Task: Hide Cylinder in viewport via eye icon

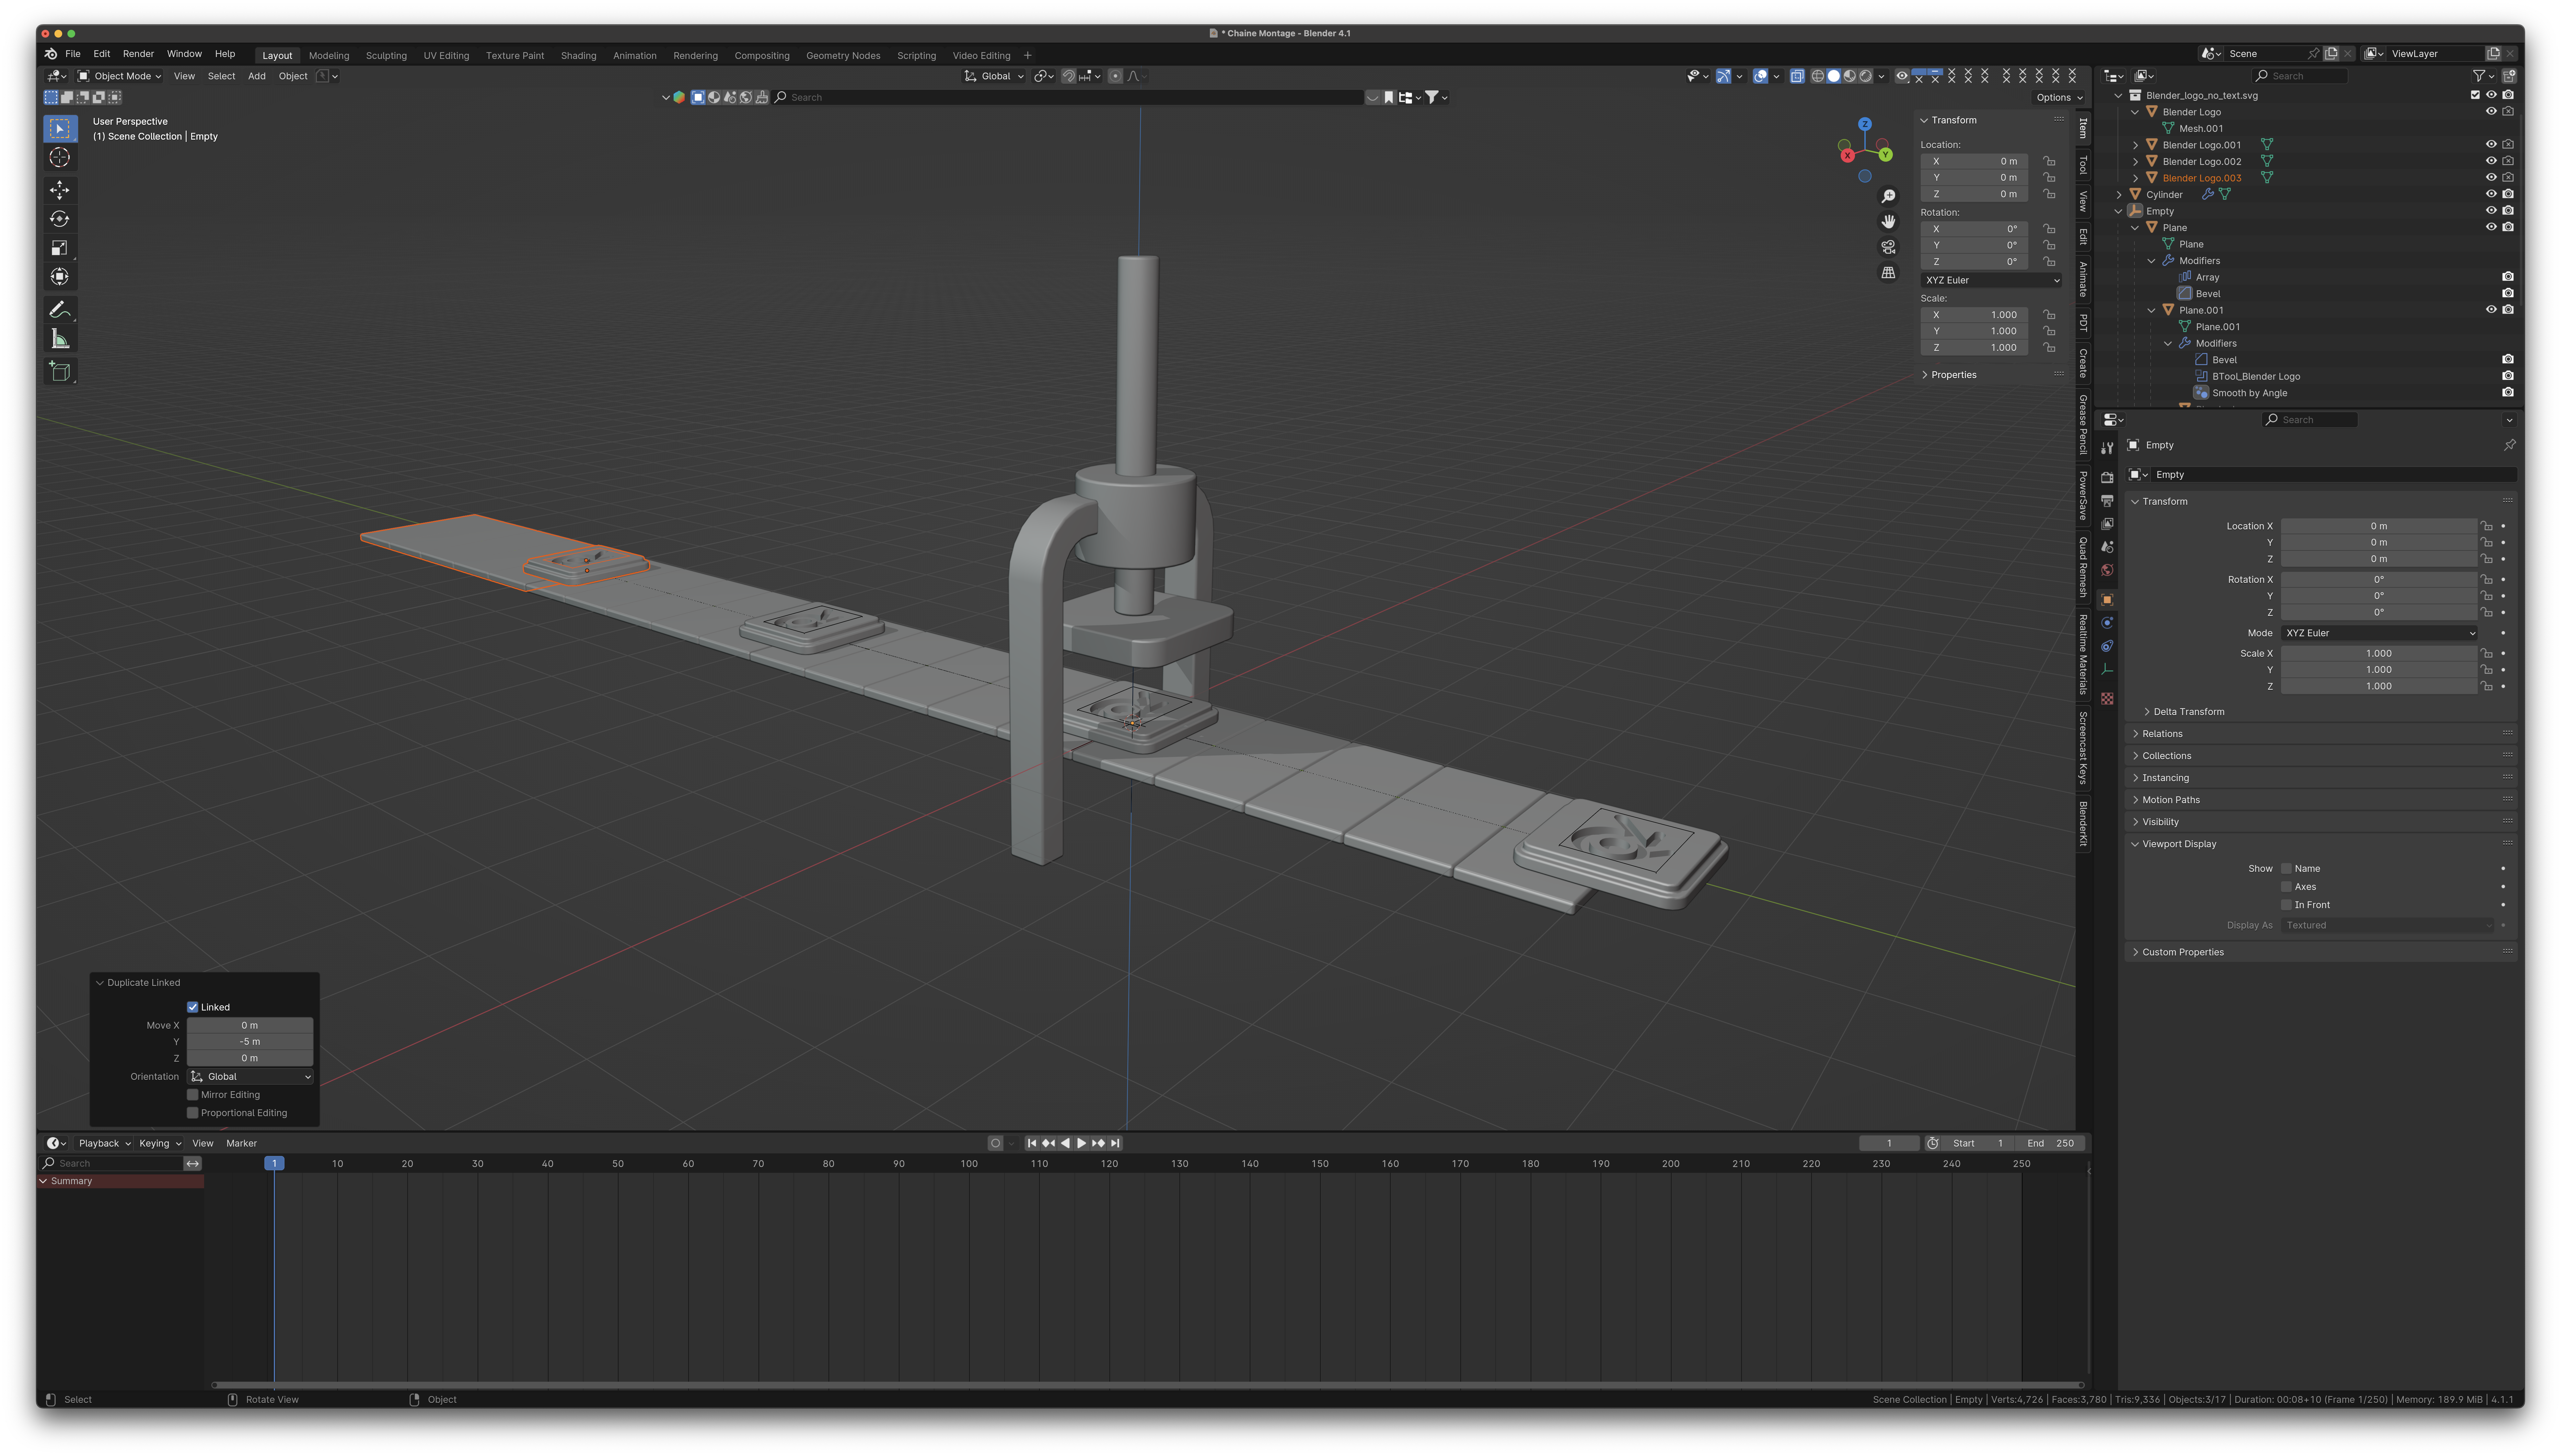Action: pyautogui.click(x=2491, y=194)
